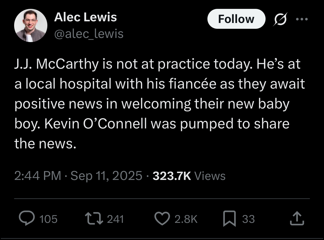Show the 241 reposts count
This screenshot has height=240, width=324.
[115, 219]
